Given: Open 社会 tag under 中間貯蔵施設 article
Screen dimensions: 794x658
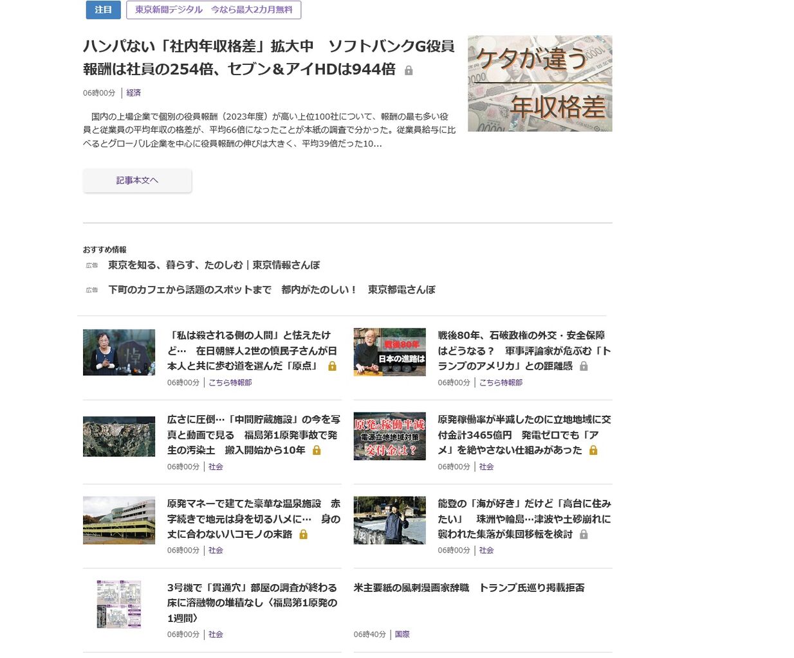Looking at the screenshot, I should click(x=216, y=467).
